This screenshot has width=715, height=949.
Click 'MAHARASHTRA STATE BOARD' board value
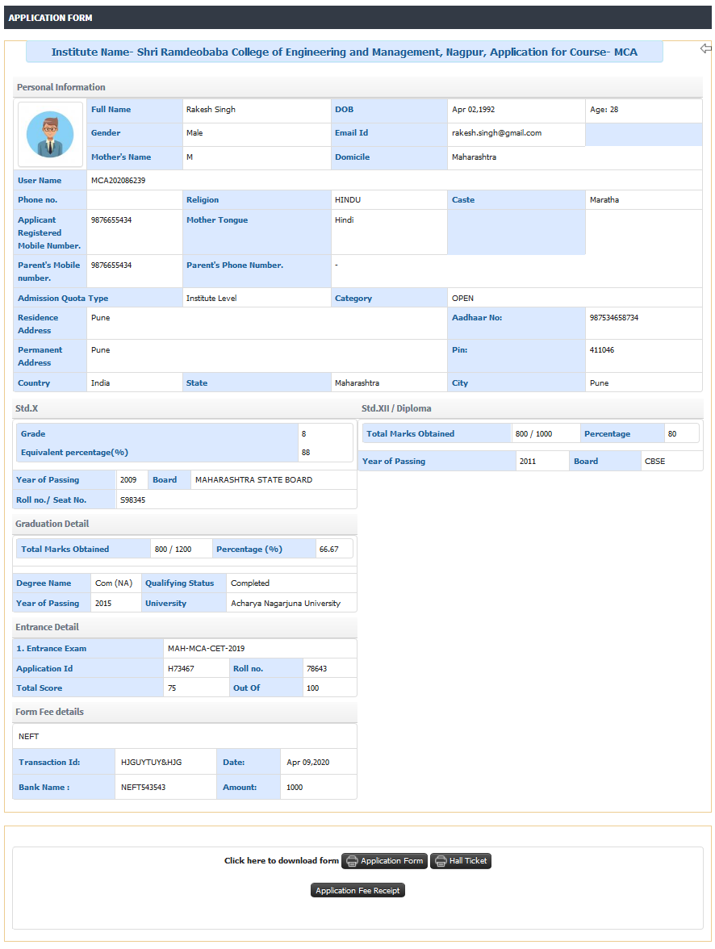(x=253, y=480)
